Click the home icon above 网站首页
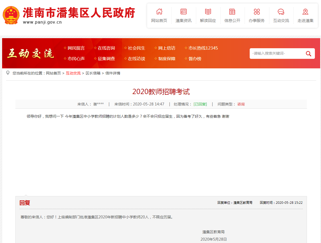 (x=159, y=12)
